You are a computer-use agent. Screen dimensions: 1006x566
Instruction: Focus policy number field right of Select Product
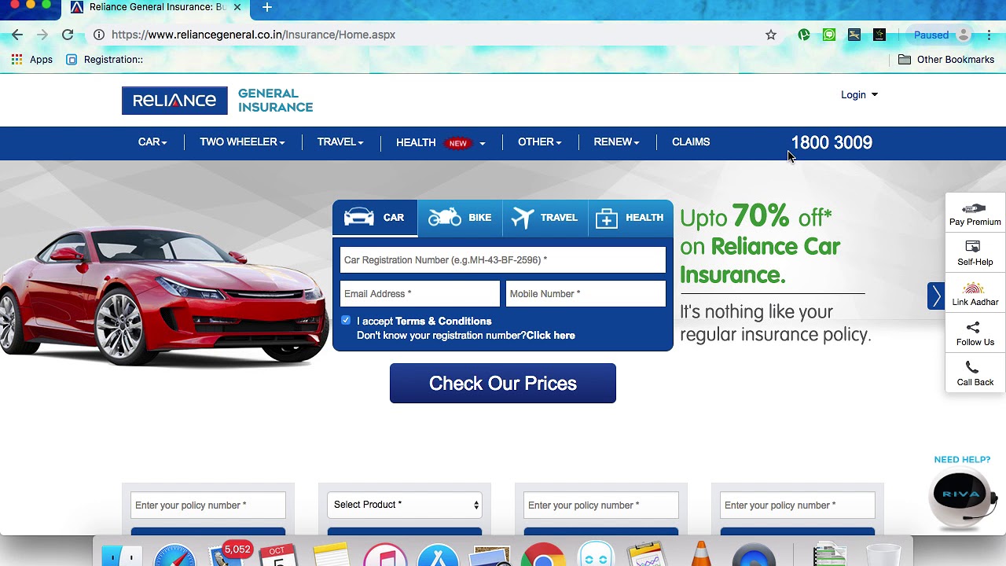click(601, 505)
